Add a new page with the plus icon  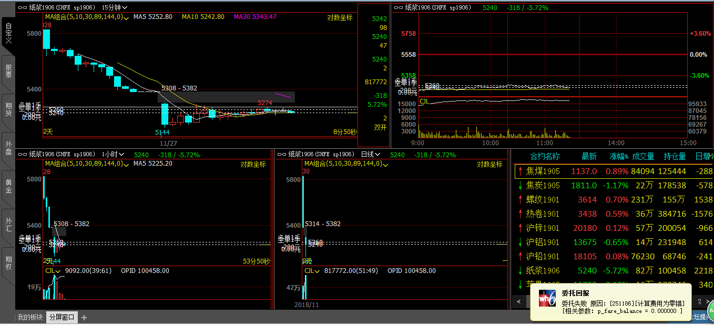(84, 317)
